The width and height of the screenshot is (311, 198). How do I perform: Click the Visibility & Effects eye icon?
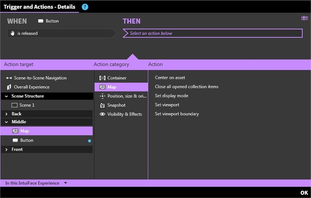tap(103, 114)
